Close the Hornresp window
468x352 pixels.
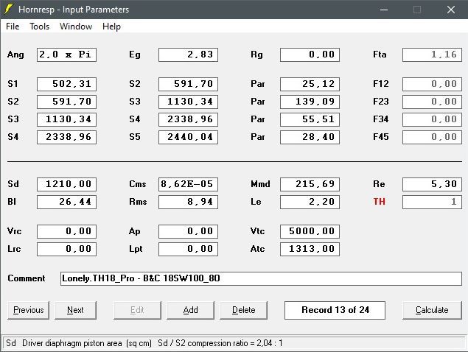pos(450,10)
